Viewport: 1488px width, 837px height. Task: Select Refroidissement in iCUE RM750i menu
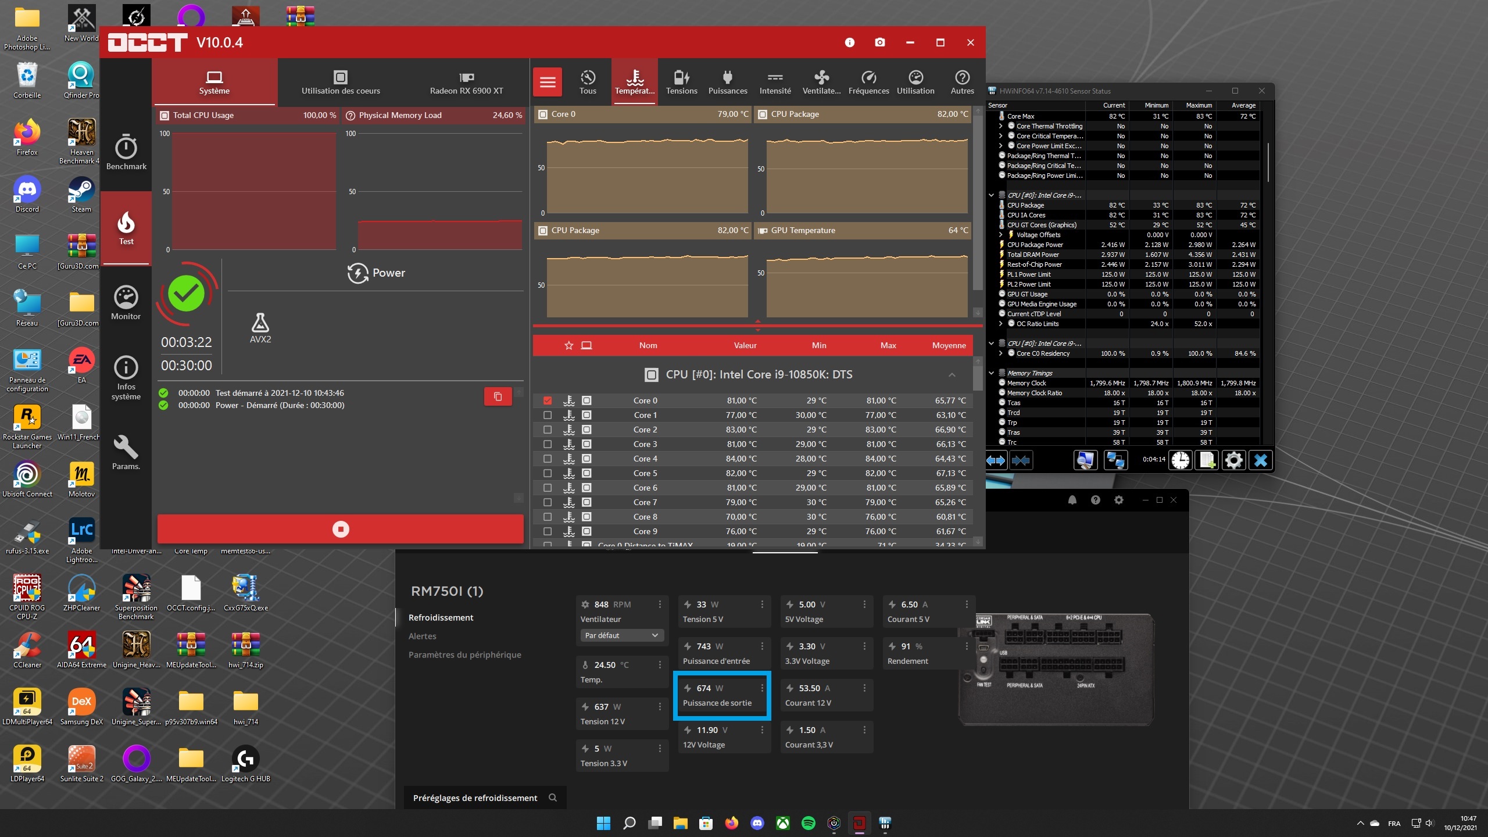(x=441, y=617)
